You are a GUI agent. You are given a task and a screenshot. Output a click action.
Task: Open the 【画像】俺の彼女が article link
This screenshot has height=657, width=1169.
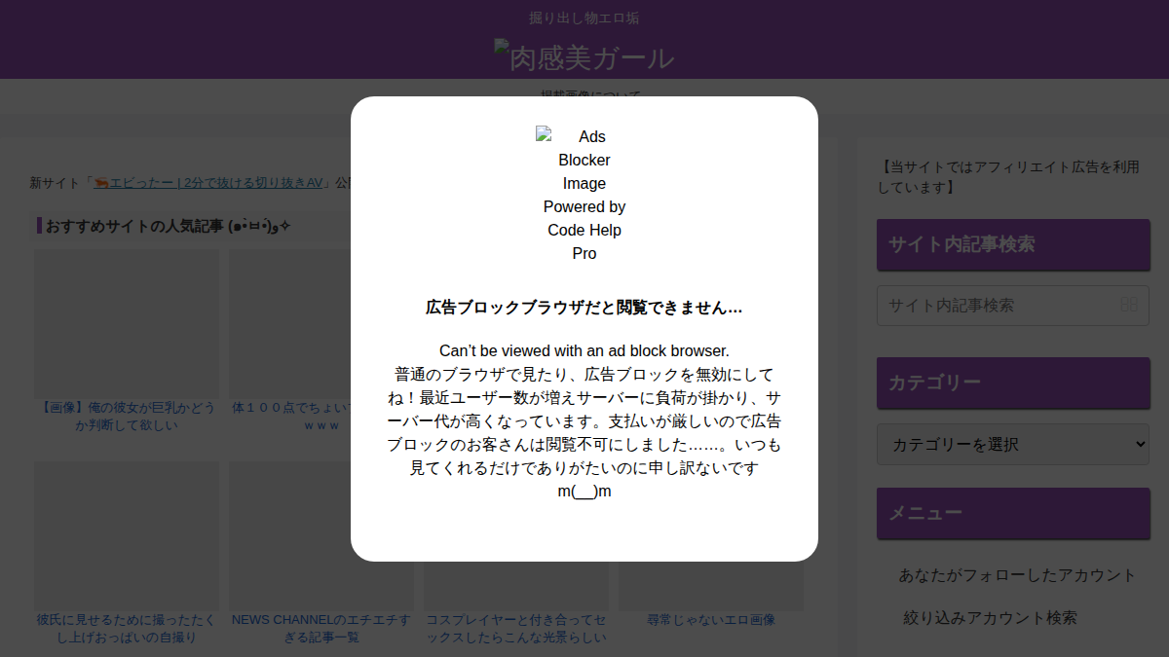[x=127, y=416]
